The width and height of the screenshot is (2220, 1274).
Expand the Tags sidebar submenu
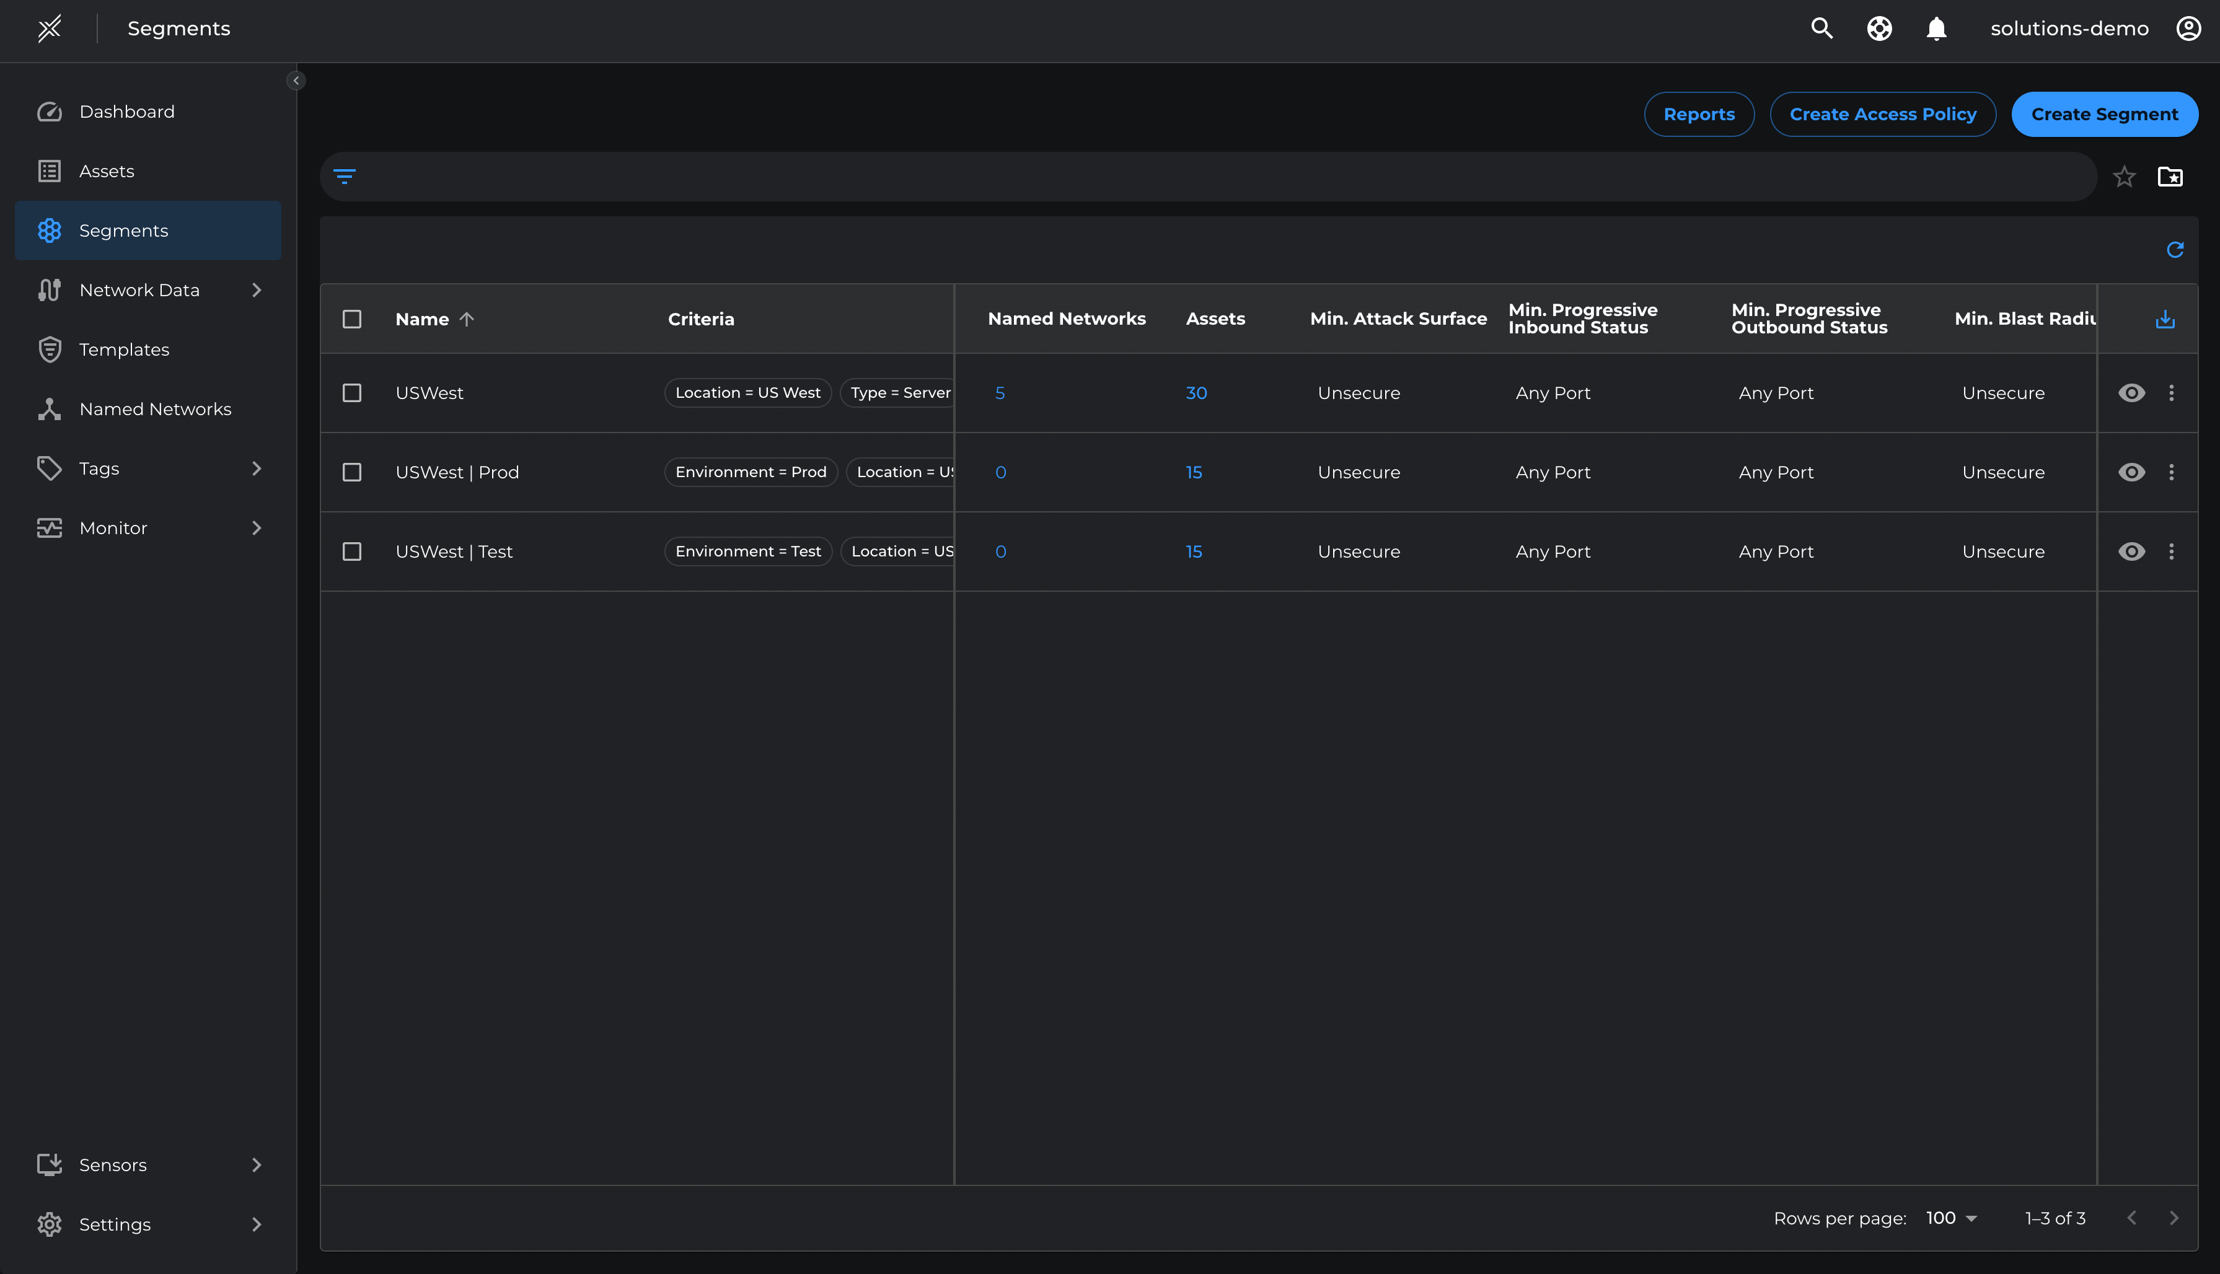257,468
